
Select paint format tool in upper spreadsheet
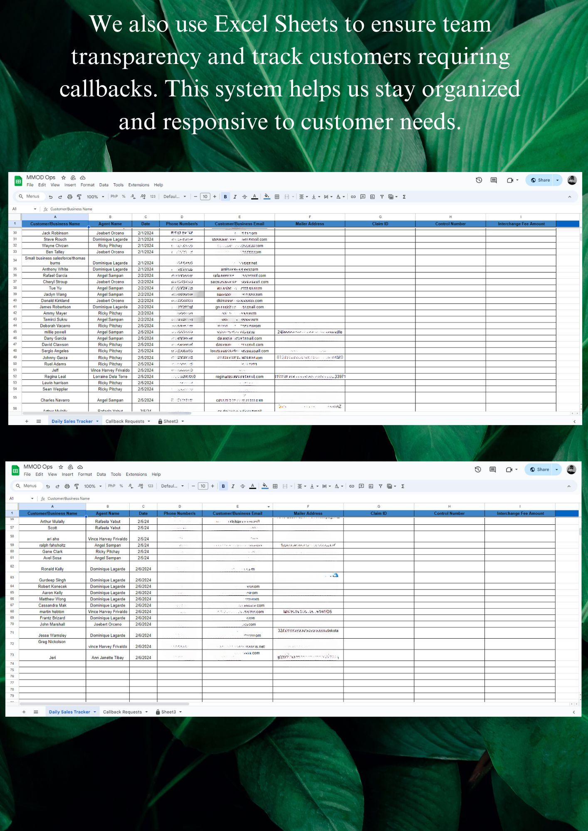coord(79,197)
